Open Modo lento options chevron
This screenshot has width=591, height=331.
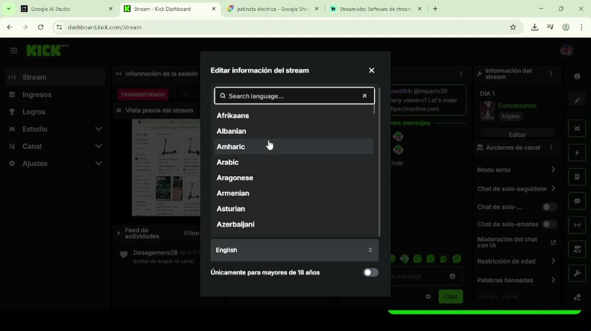click(553, 170)
